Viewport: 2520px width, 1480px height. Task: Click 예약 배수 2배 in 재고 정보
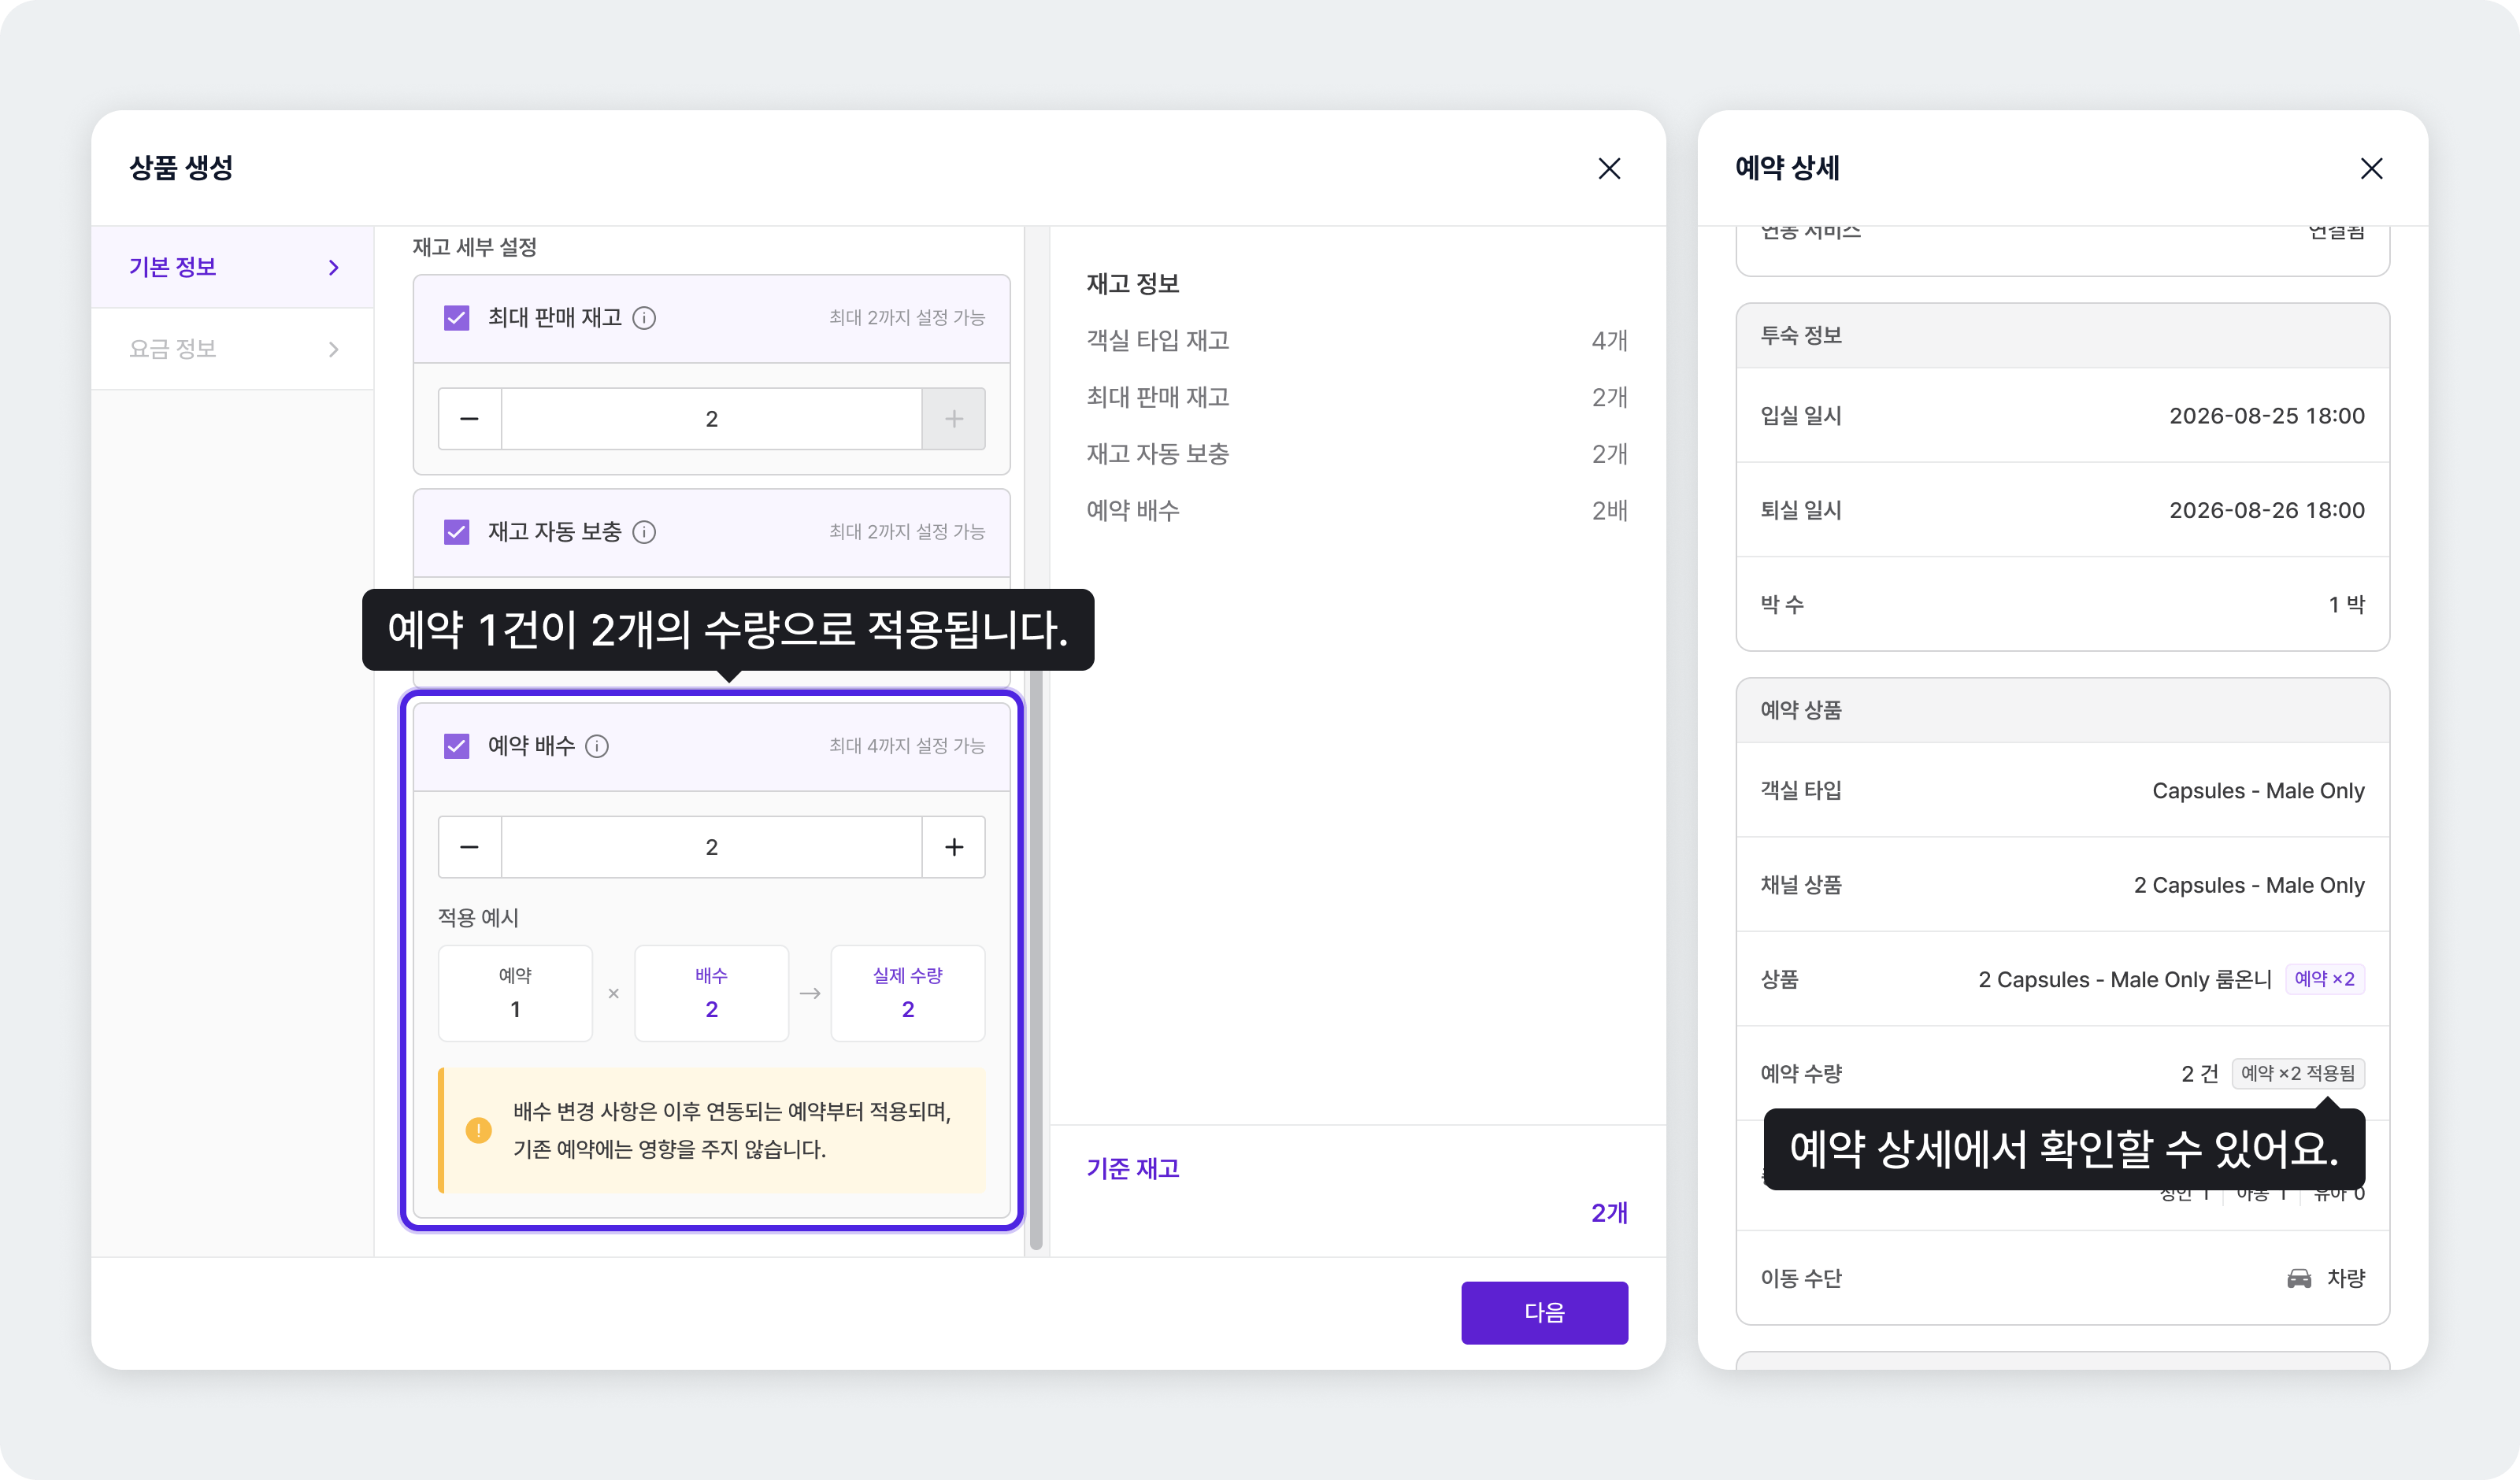pyautogui.click(x=1357, y=510)
